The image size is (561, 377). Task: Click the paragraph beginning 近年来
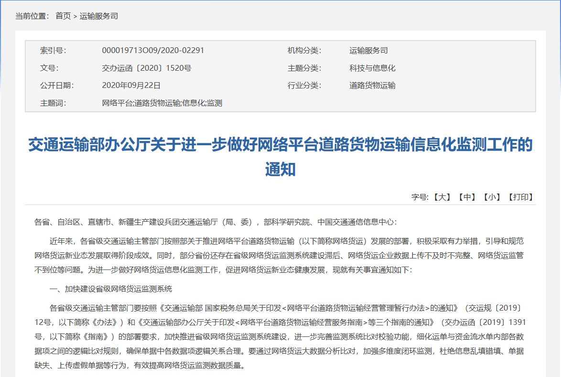[x=279, y=255]
